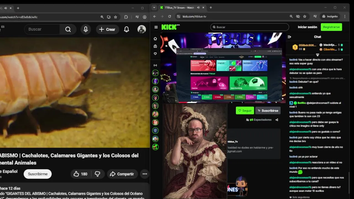Bookmark the YouTube page with the star icon
The width and height of the screenshot is (354, 199).
tap(116, 17)
